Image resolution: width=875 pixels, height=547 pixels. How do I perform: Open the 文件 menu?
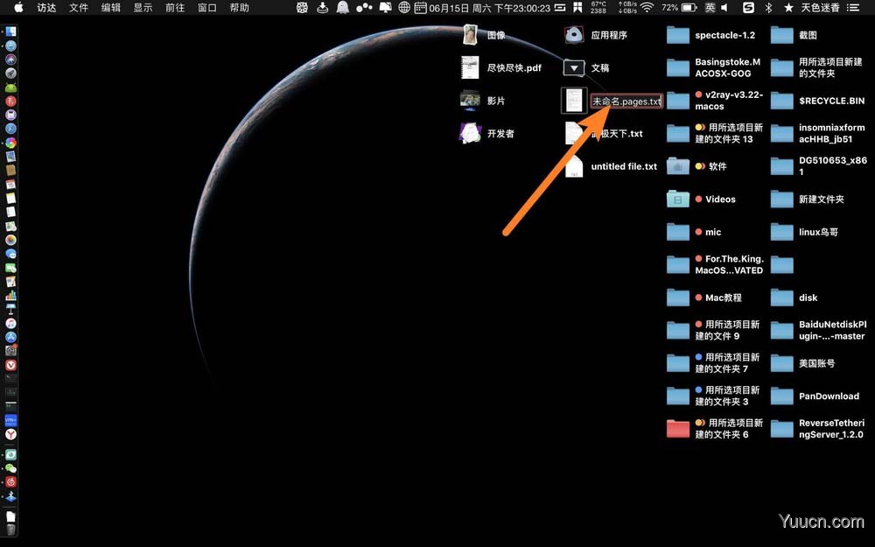(x=79, y=7)
